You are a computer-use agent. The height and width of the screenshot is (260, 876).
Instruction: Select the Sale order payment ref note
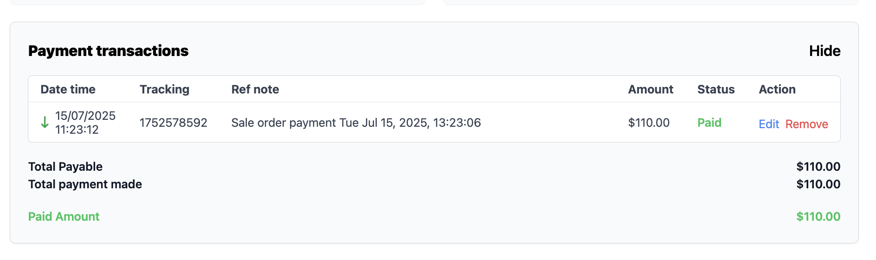[356, 123]
